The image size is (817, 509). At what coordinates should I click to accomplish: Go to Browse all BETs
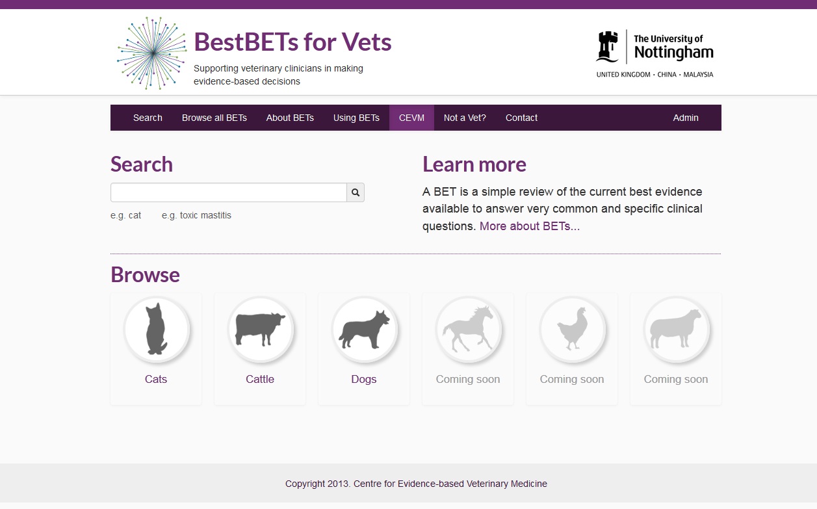[214, 118]
